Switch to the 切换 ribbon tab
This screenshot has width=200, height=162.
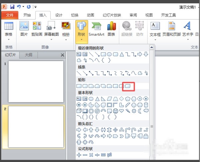tap(75, 15)
